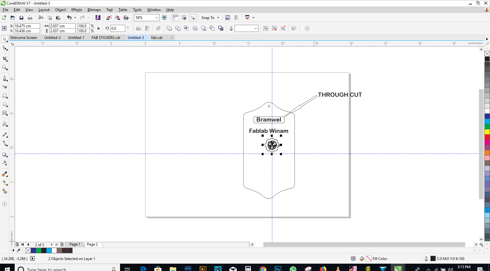Image resolution: width=490 pixels, height=271 pixels.
Task: Toggle the lock ratio padlock
Action: (x=98, y=29)
